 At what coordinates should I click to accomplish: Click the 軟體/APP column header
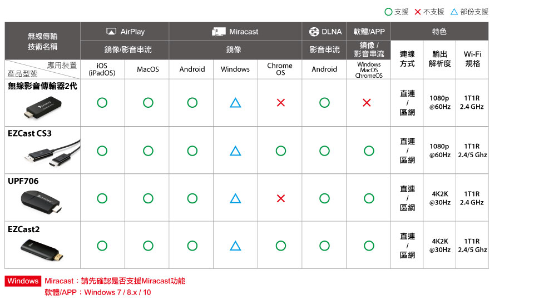pos(369,32)
